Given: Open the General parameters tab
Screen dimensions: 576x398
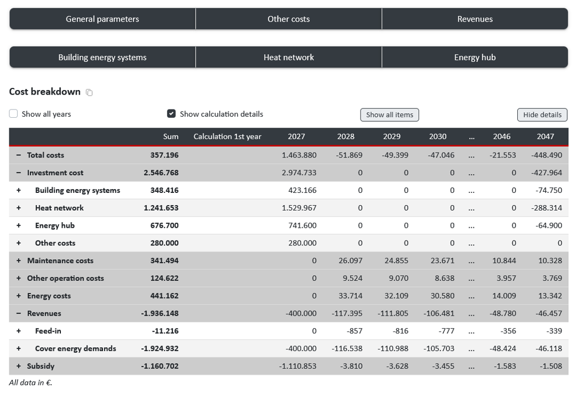Looking at the screenshot, I should (x=102, y=19).
